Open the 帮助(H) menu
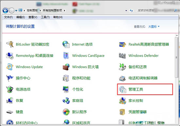 pos(58,17)
